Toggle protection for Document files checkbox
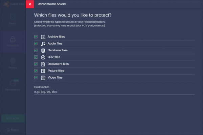This screenshot has width=203, height=135. 36,64
